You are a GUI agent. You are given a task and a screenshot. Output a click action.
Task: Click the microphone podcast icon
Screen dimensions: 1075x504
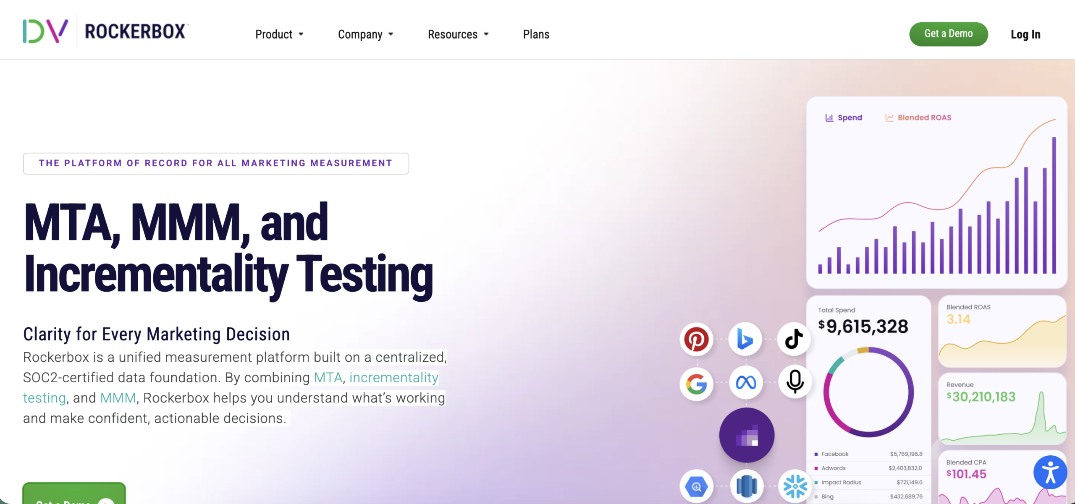point(795,381)
